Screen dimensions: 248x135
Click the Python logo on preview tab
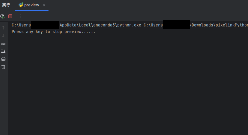[x=21, y=5]
